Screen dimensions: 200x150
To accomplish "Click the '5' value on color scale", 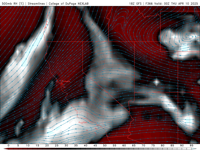I will click(x=18, y=145).
